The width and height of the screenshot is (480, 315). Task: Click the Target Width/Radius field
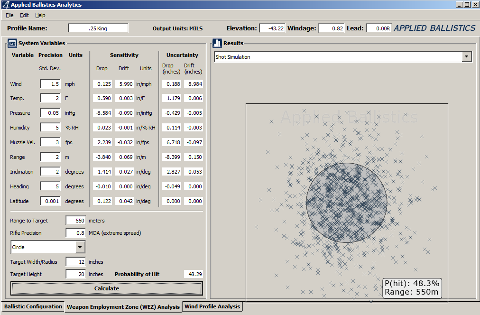tap(75, 262)
